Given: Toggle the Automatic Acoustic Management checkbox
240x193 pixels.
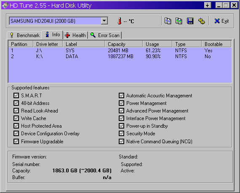Looking at the screenshot, I should click(121, 95).
